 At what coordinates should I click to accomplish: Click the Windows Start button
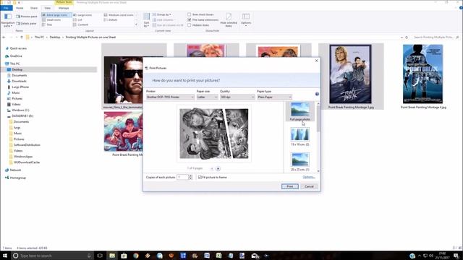5,256
